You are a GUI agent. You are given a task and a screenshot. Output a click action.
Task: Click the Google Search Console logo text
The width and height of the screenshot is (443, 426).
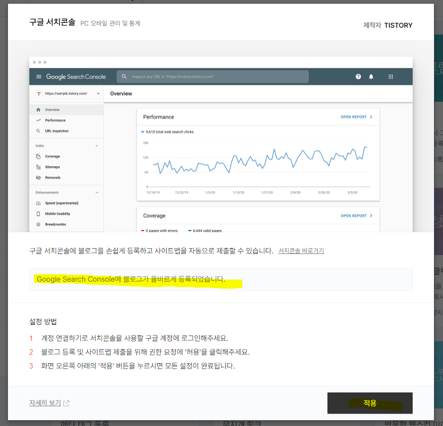(x=76, y=77)
